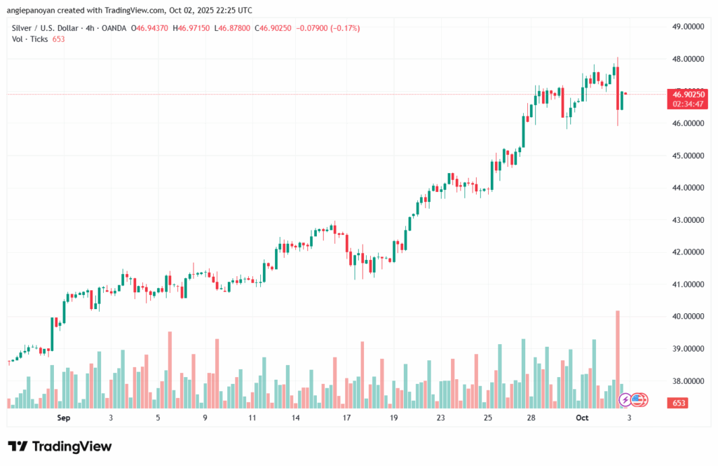Click the US flag economic event icon
This screenshot has height=466, width=718.
pos(637,400)
